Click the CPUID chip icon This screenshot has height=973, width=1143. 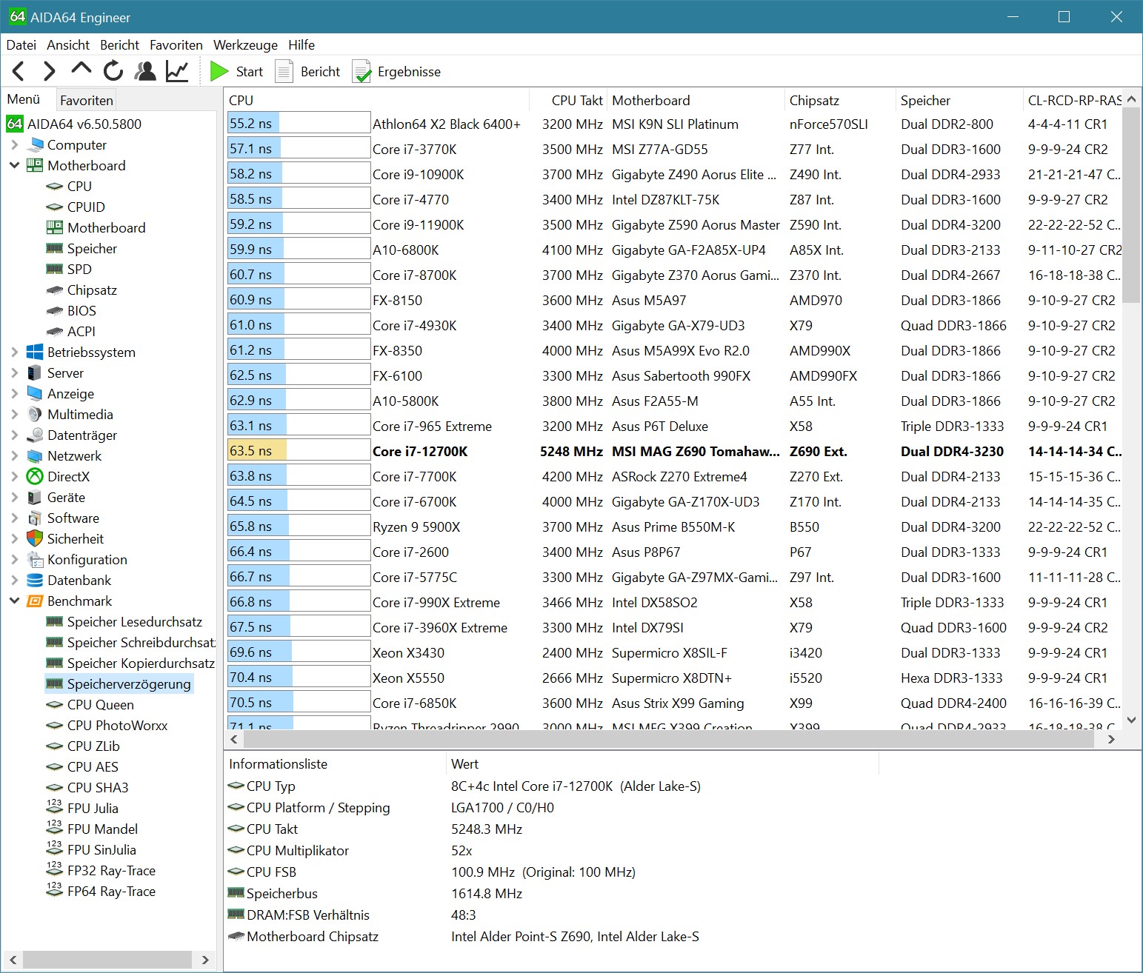(x=55, y=207)
